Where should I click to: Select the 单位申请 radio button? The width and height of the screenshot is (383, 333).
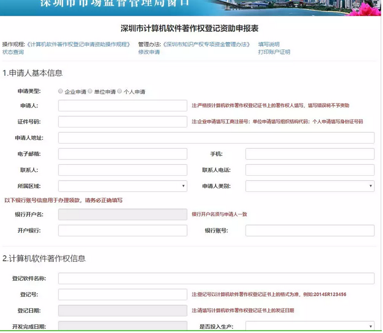(x=90, y=91)
